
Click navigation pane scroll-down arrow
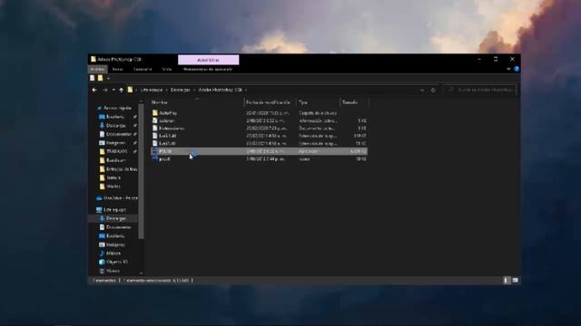(x=141, y=273)
